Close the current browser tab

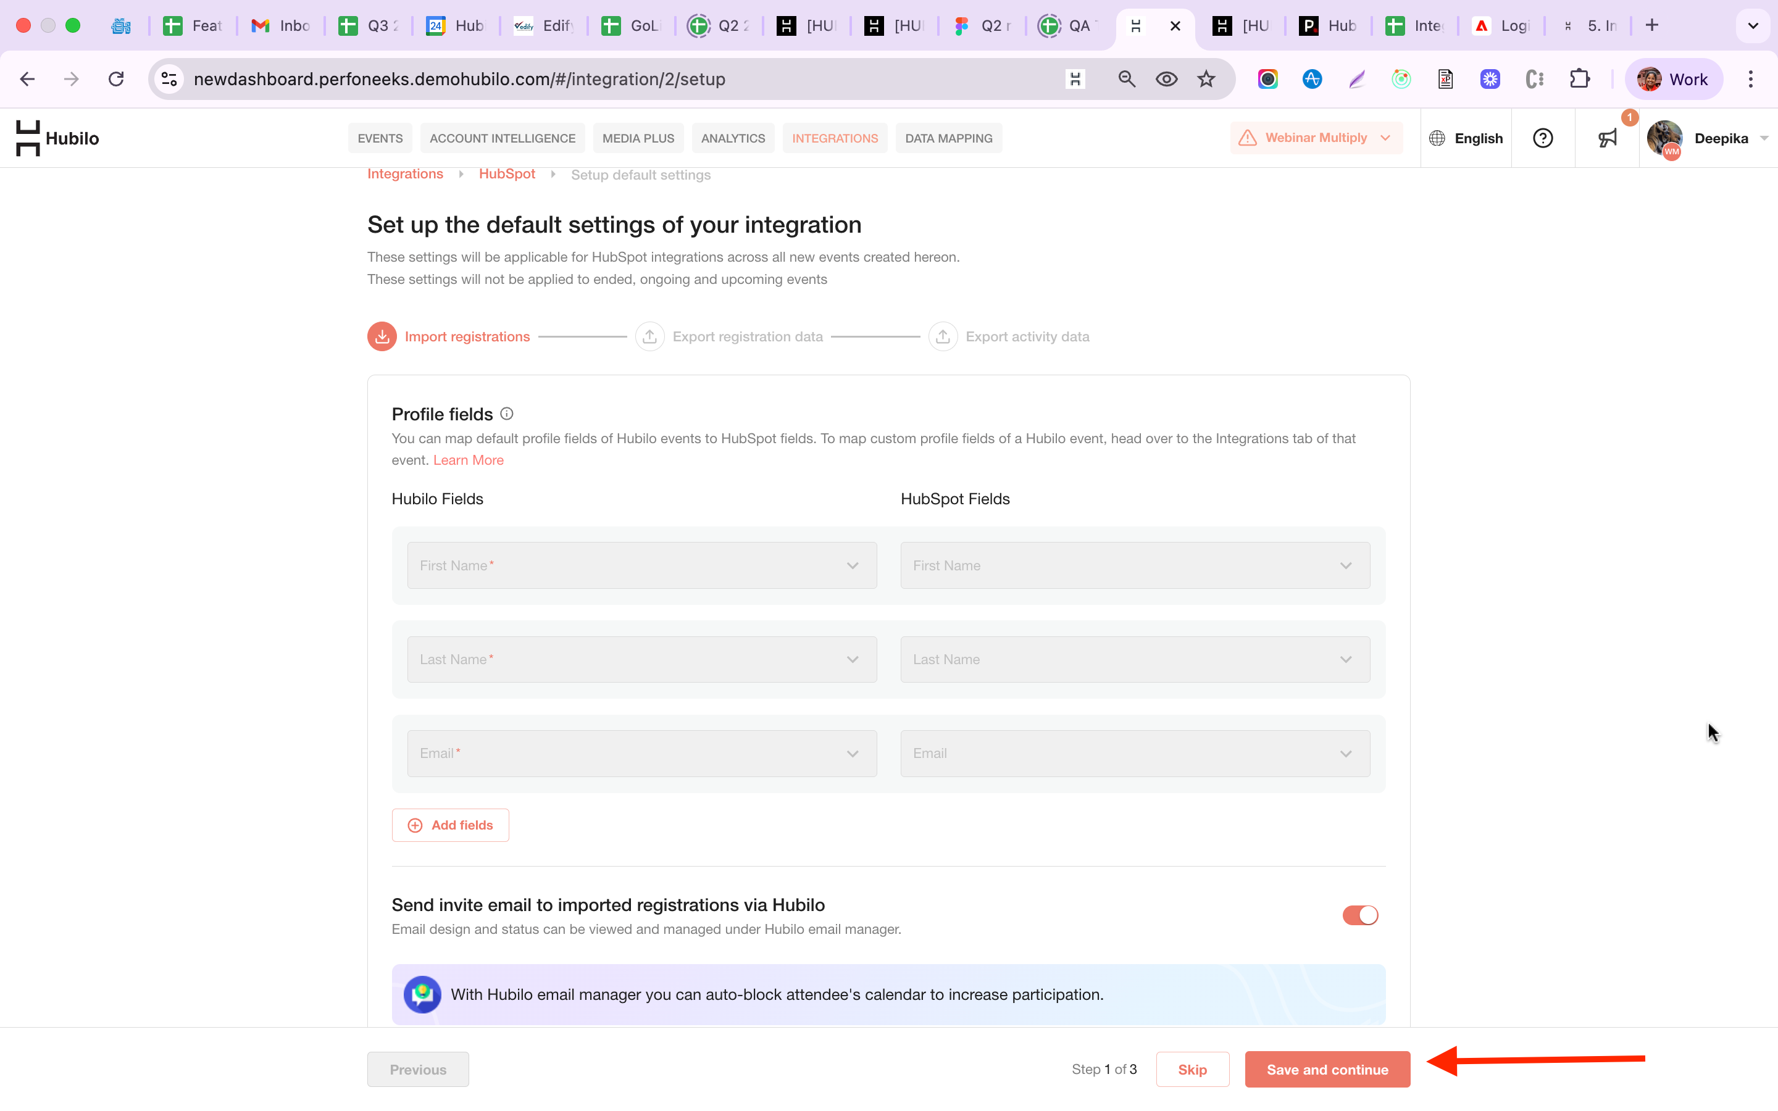tap(1175, 26)
